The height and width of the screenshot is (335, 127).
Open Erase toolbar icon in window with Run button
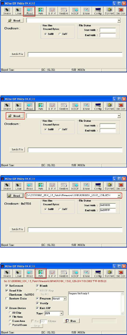86,274
